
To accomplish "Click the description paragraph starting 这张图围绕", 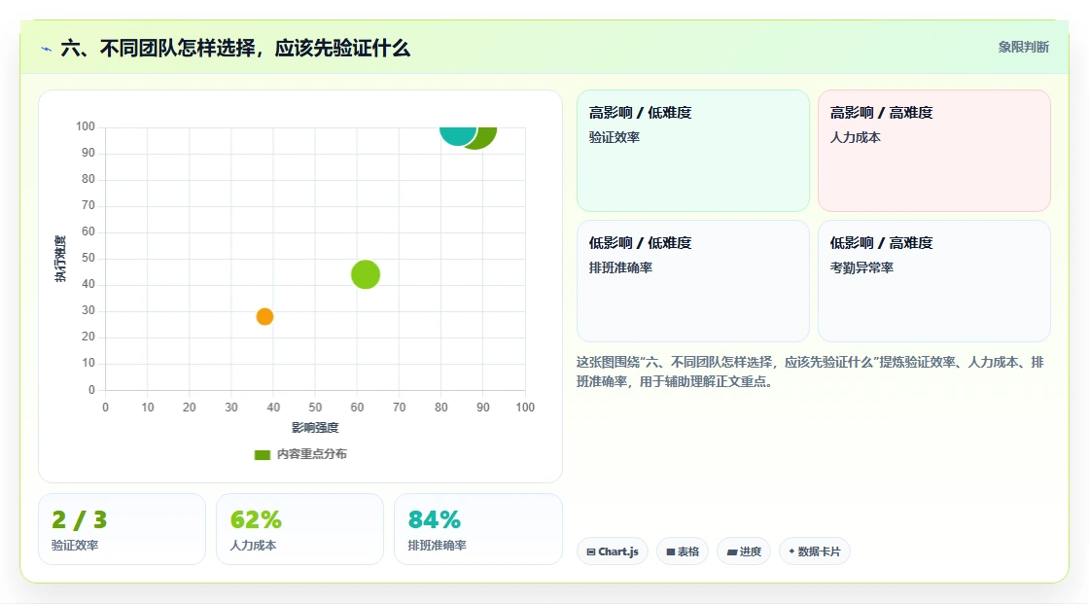I will (810, 372).
